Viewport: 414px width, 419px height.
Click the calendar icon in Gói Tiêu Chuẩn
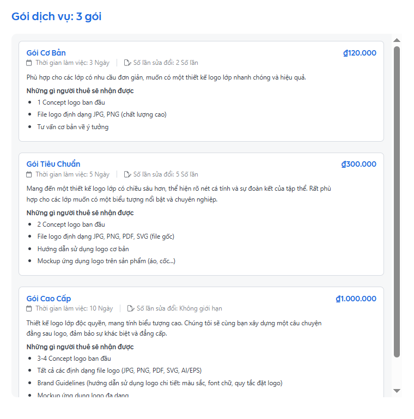29,175
